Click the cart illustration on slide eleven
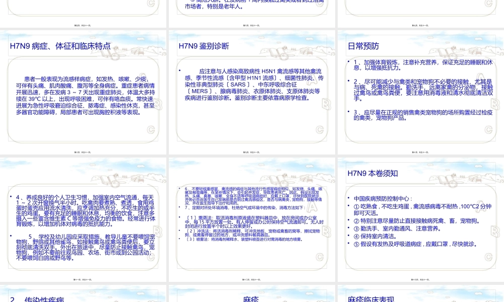This screenshot has width=504, height=302. 111,181
